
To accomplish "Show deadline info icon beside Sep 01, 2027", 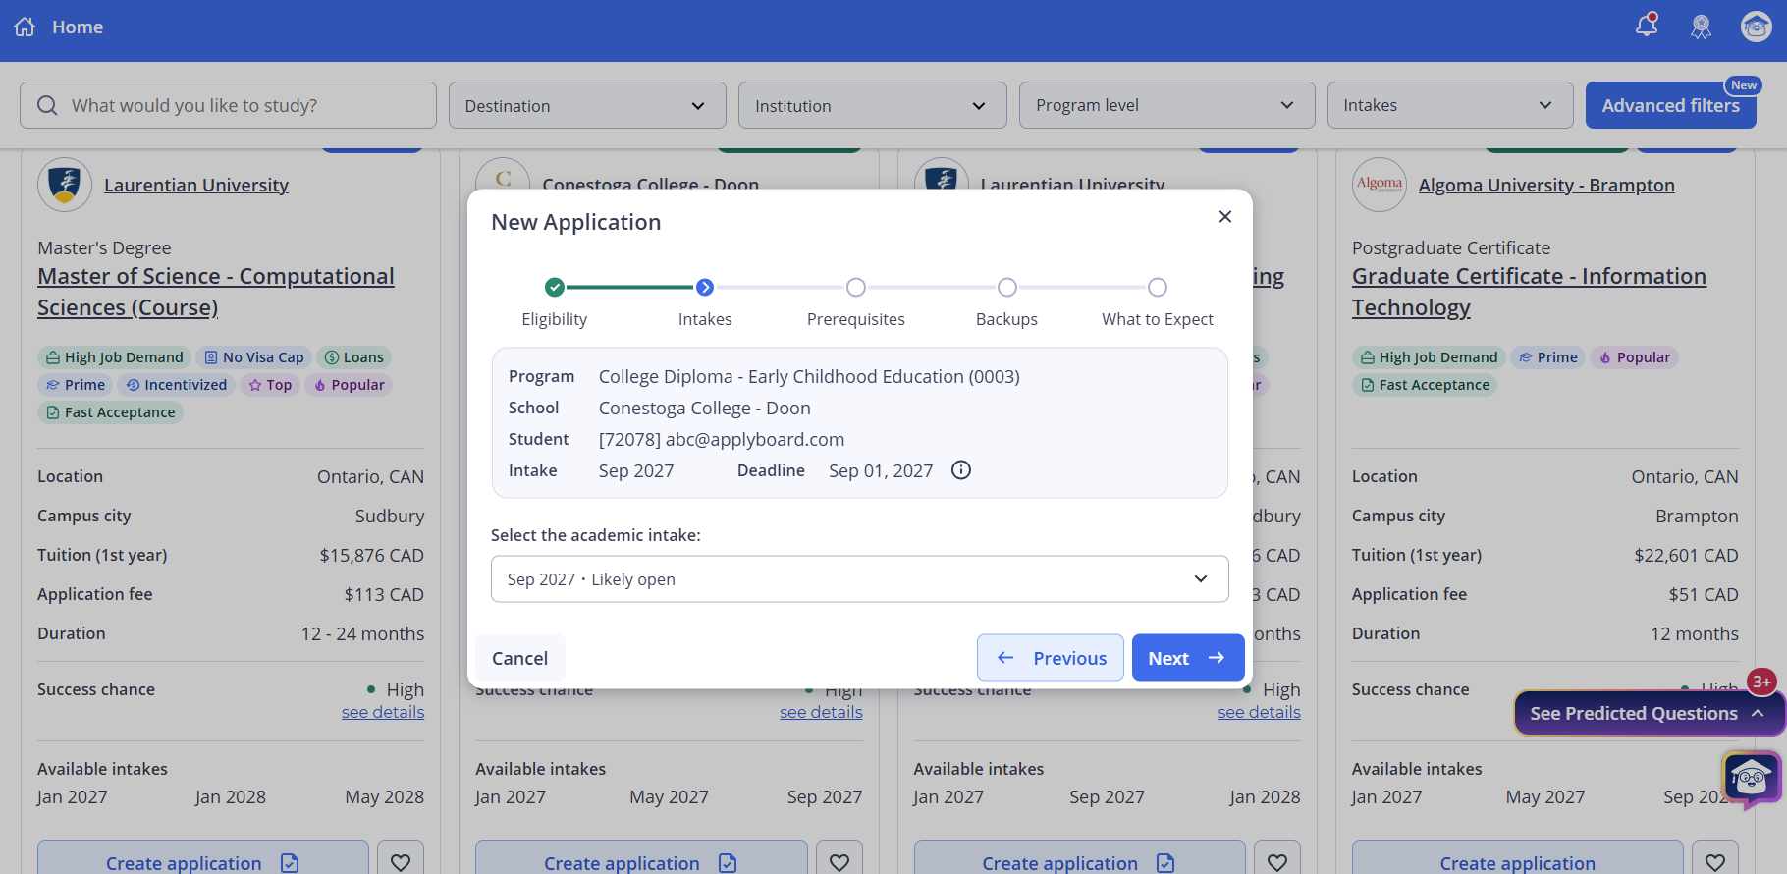I will pyautogui.click(x=961, y=470).
